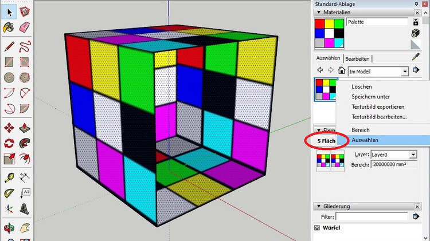Activate the Circle tool
This screenshot has height=241, width=430.
[9, 78]
